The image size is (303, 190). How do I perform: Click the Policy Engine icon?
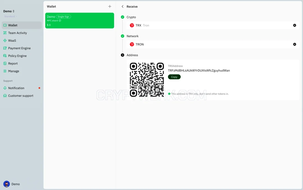pyautogui.click(x=5, y=56)
